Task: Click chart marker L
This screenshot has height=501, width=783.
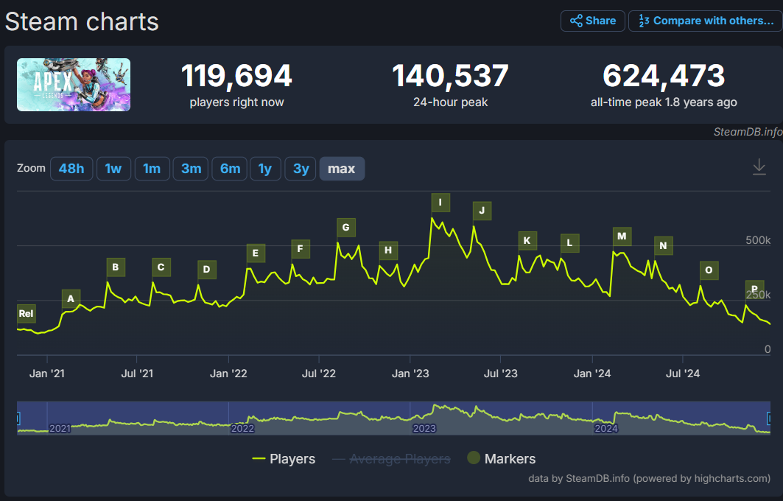Action: (x=570, y=243)
